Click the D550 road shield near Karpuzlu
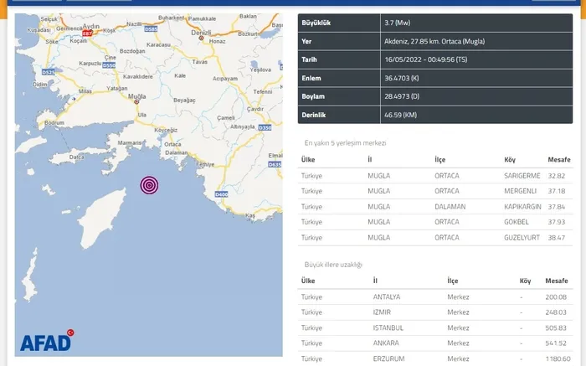Image resolution: width=586 pixels, height=366 pixels. (x=109, y=65)
